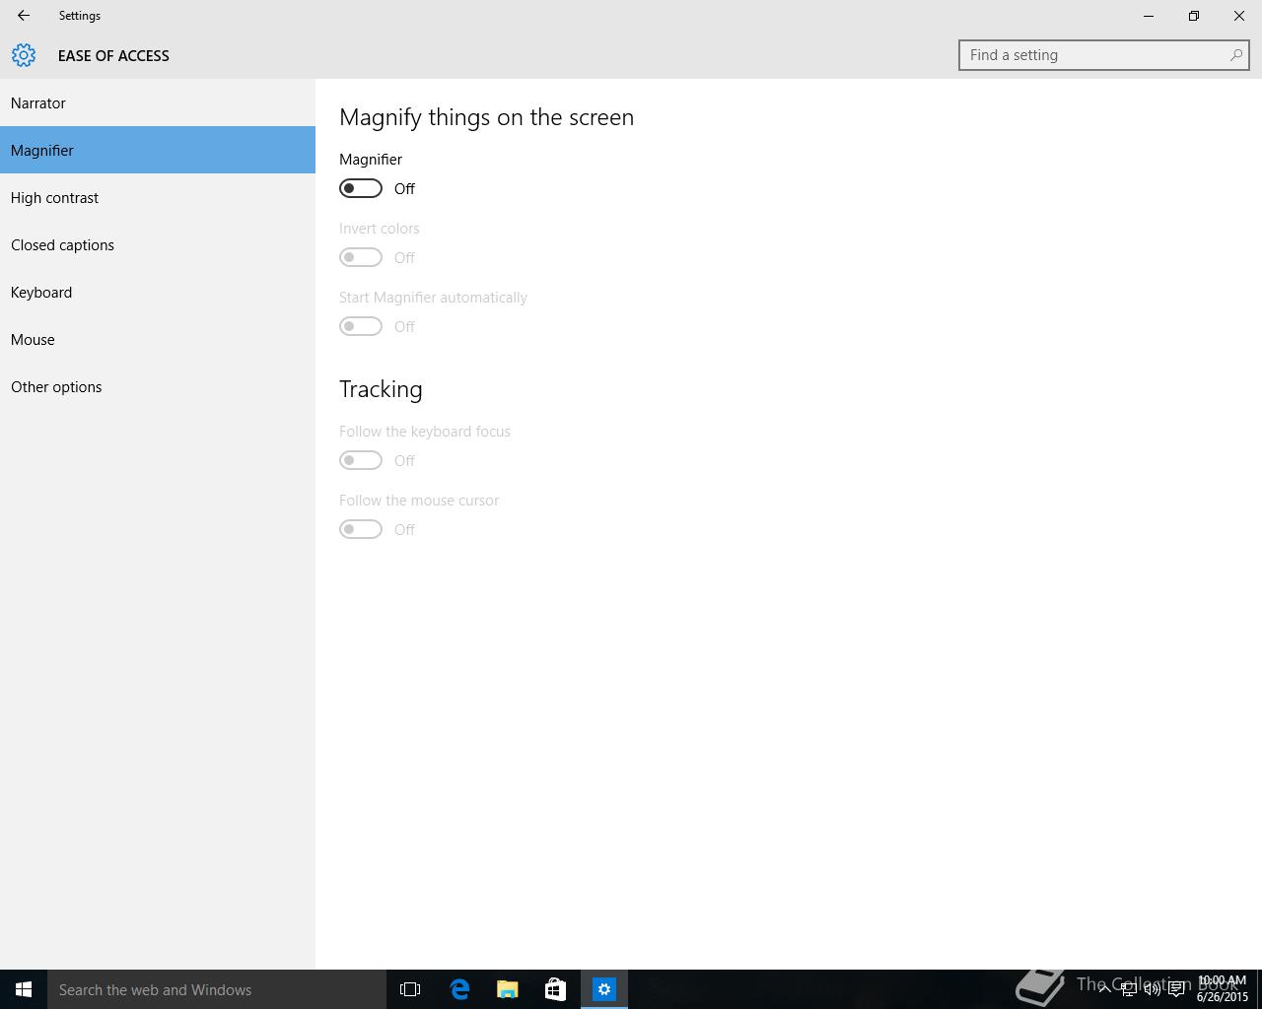The image size is (1262, 1009).
Task: Show hidden system tray icons
Action: coord(1104,989)
